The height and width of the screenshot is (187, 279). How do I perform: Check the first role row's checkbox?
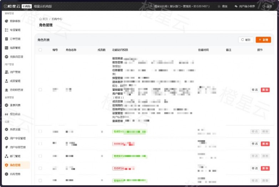pos(40,90)
